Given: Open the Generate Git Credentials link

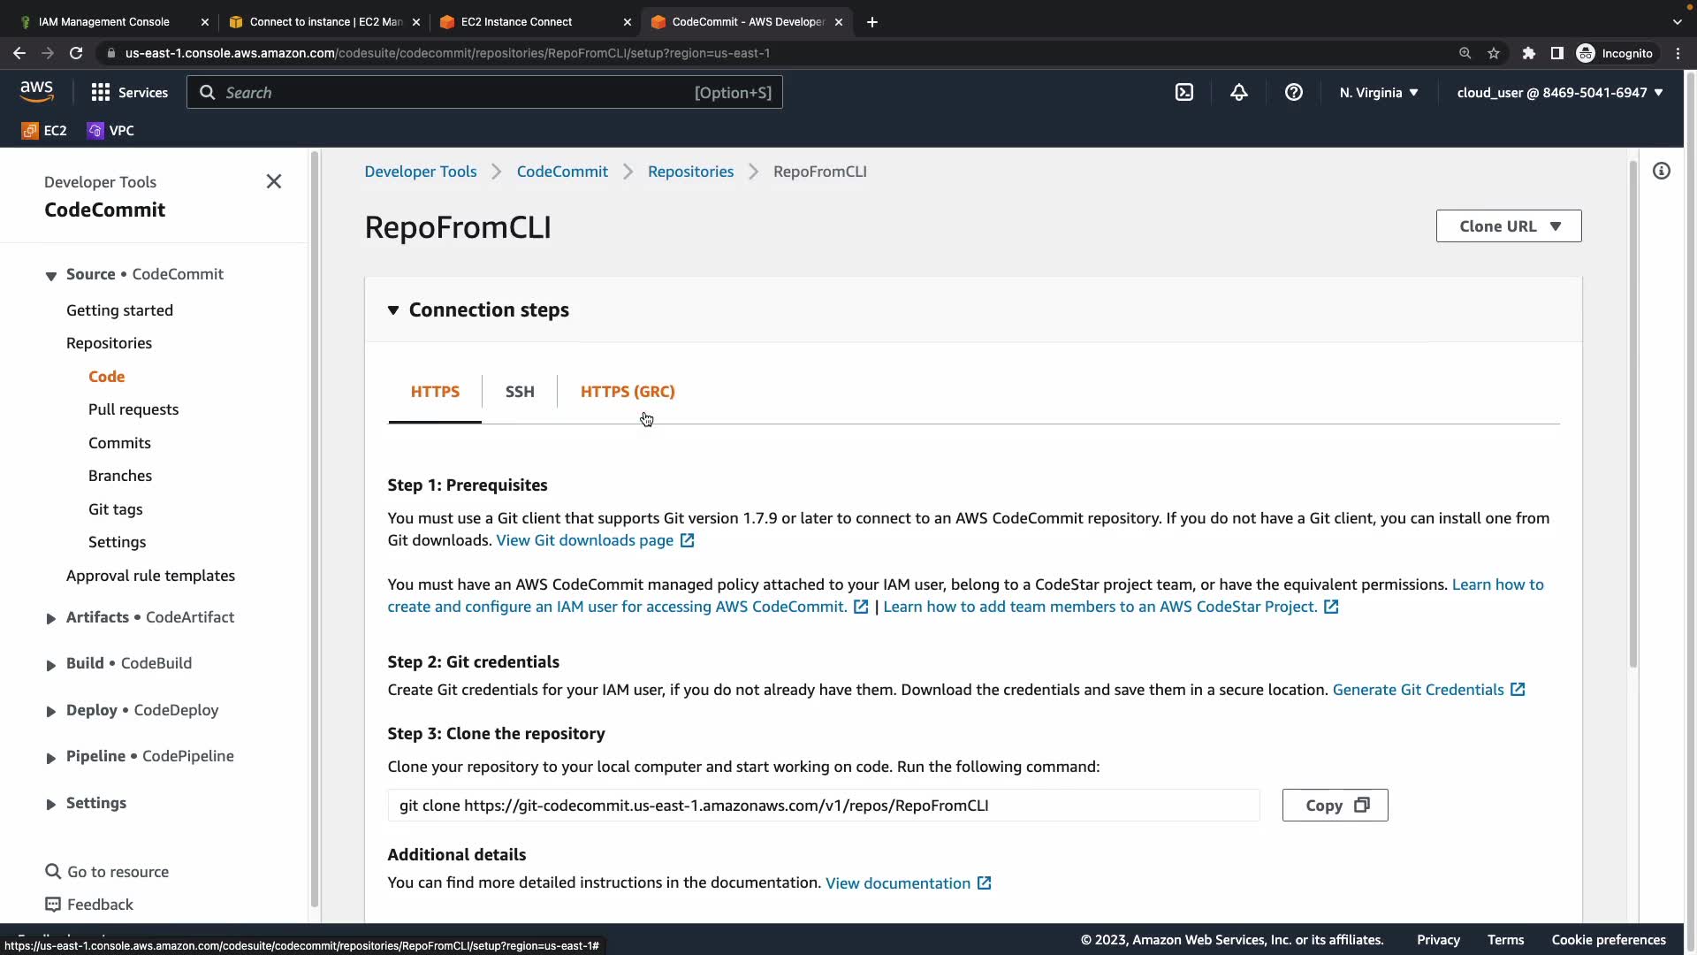Looking at the screenshot, I should (x=1418, y=690).
